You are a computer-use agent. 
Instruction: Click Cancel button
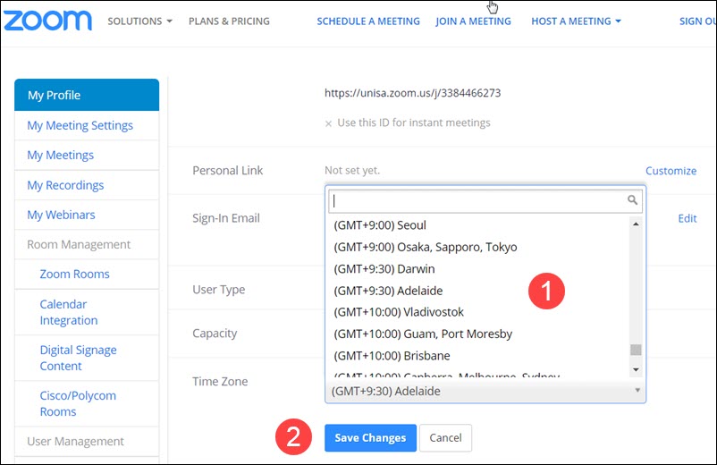445,438
